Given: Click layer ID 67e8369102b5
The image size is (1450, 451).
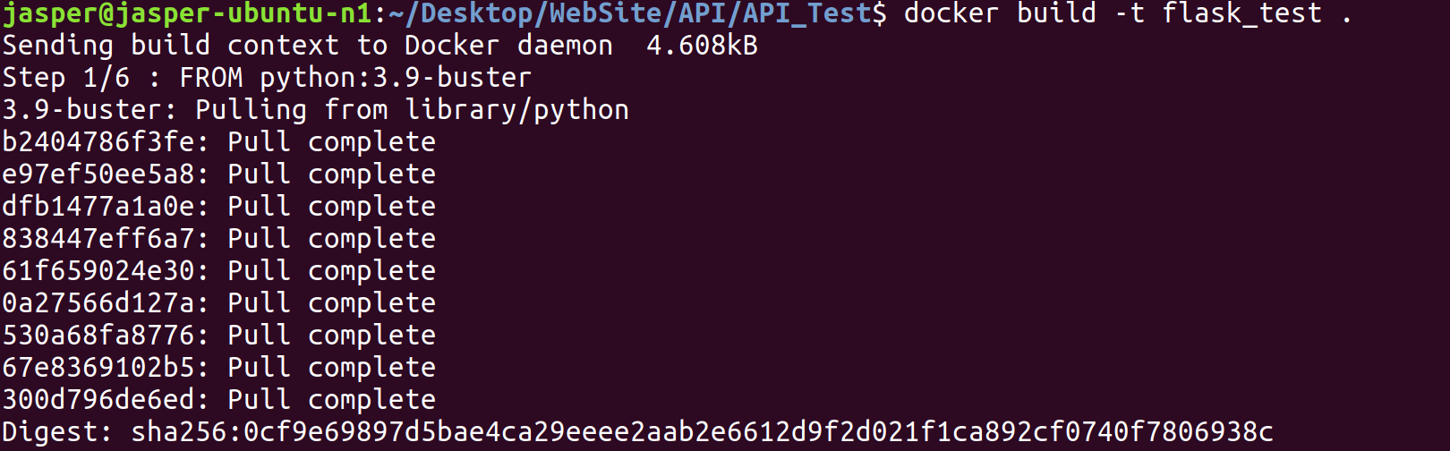Looking at the screenshot, I should point(98,368).
